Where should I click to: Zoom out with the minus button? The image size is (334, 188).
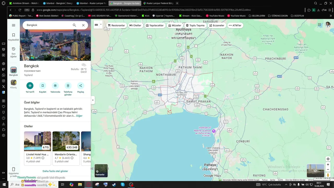(x=328, y=169)
